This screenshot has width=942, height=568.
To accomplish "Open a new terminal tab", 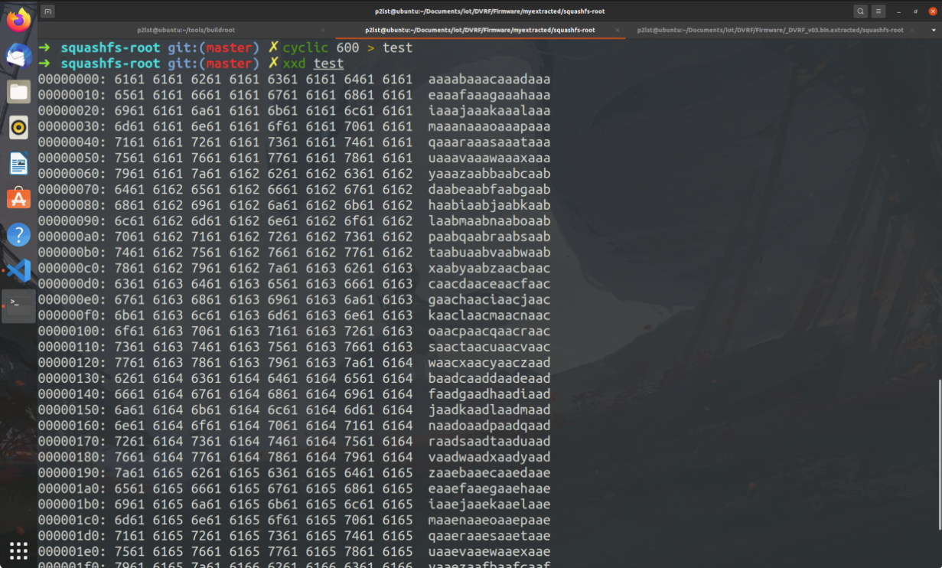I will [47, 11].
